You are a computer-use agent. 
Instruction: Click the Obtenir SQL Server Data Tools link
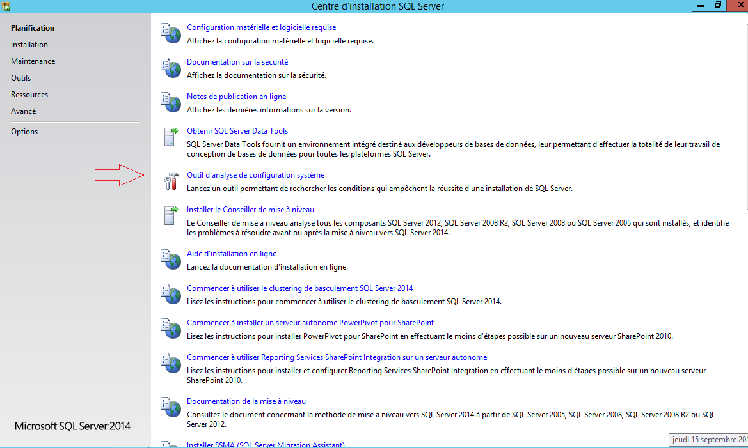pyautogui.click(x=237, y=131)
